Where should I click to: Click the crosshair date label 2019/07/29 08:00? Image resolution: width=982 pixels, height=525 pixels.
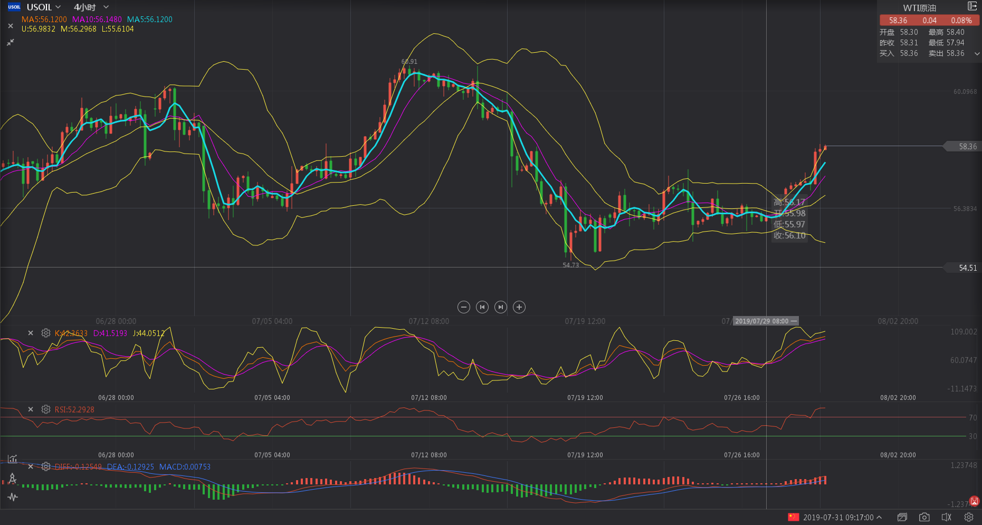point(766,321)
